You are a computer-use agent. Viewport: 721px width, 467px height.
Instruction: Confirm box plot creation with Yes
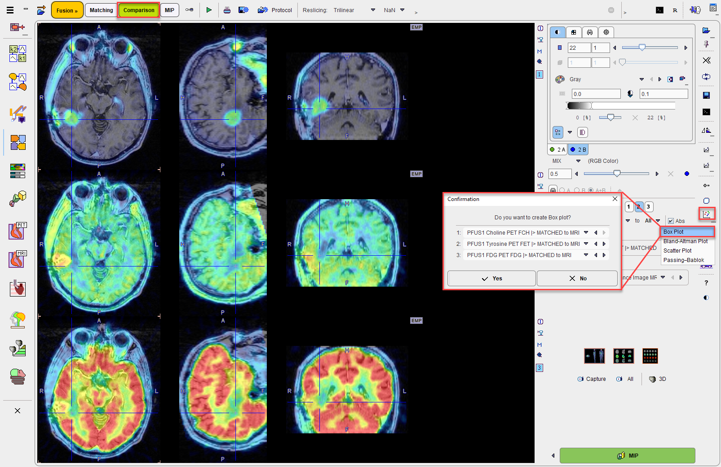[491, 278]
